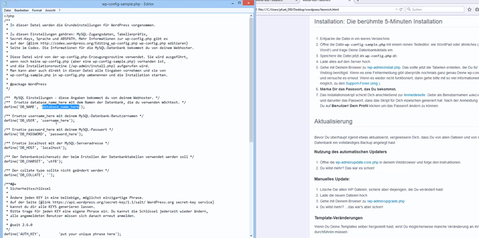
Task: Close the 'WordPress › liesmich' browser tab
Action: pyautogui.click(x=349, y=1)
